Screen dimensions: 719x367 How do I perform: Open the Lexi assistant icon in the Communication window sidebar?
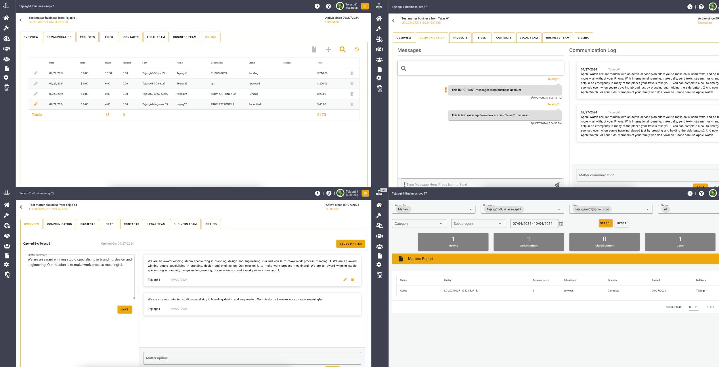(x=379, y=88)
